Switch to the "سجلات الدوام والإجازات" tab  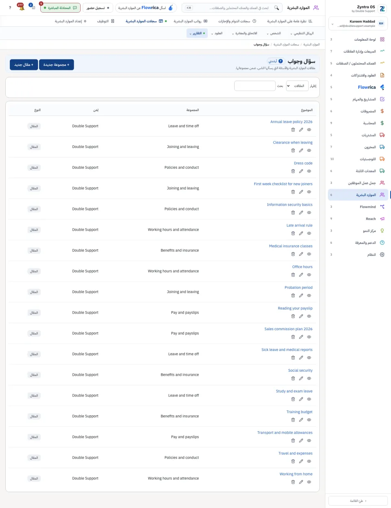[x=237, y=21]
